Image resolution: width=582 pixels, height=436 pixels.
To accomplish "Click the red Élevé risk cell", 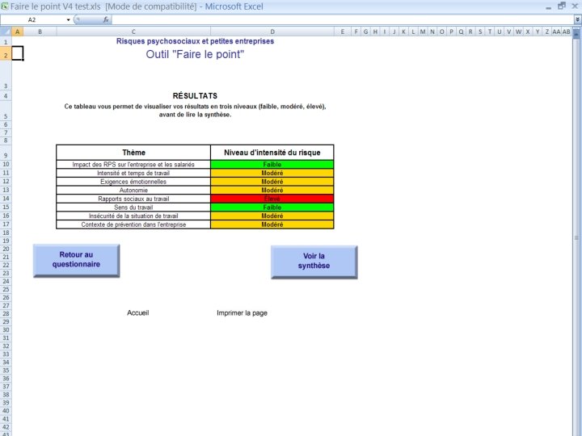I will coord(272,199).
